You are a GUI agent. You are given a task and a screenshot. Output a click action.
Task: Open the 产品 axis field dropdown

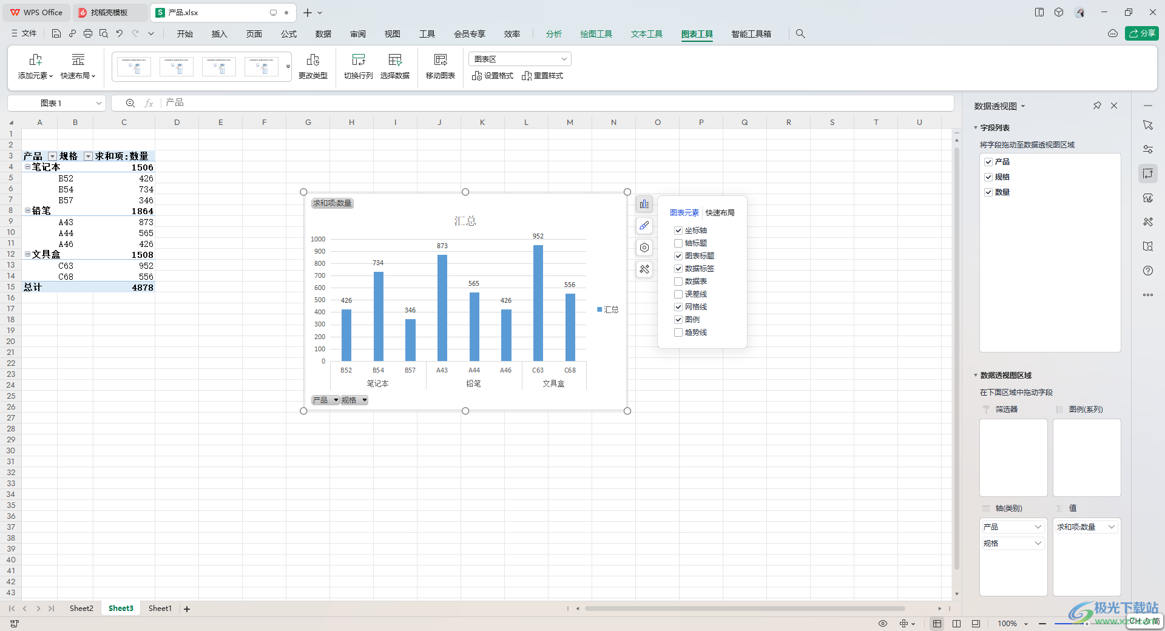(x=1038, y=527)
